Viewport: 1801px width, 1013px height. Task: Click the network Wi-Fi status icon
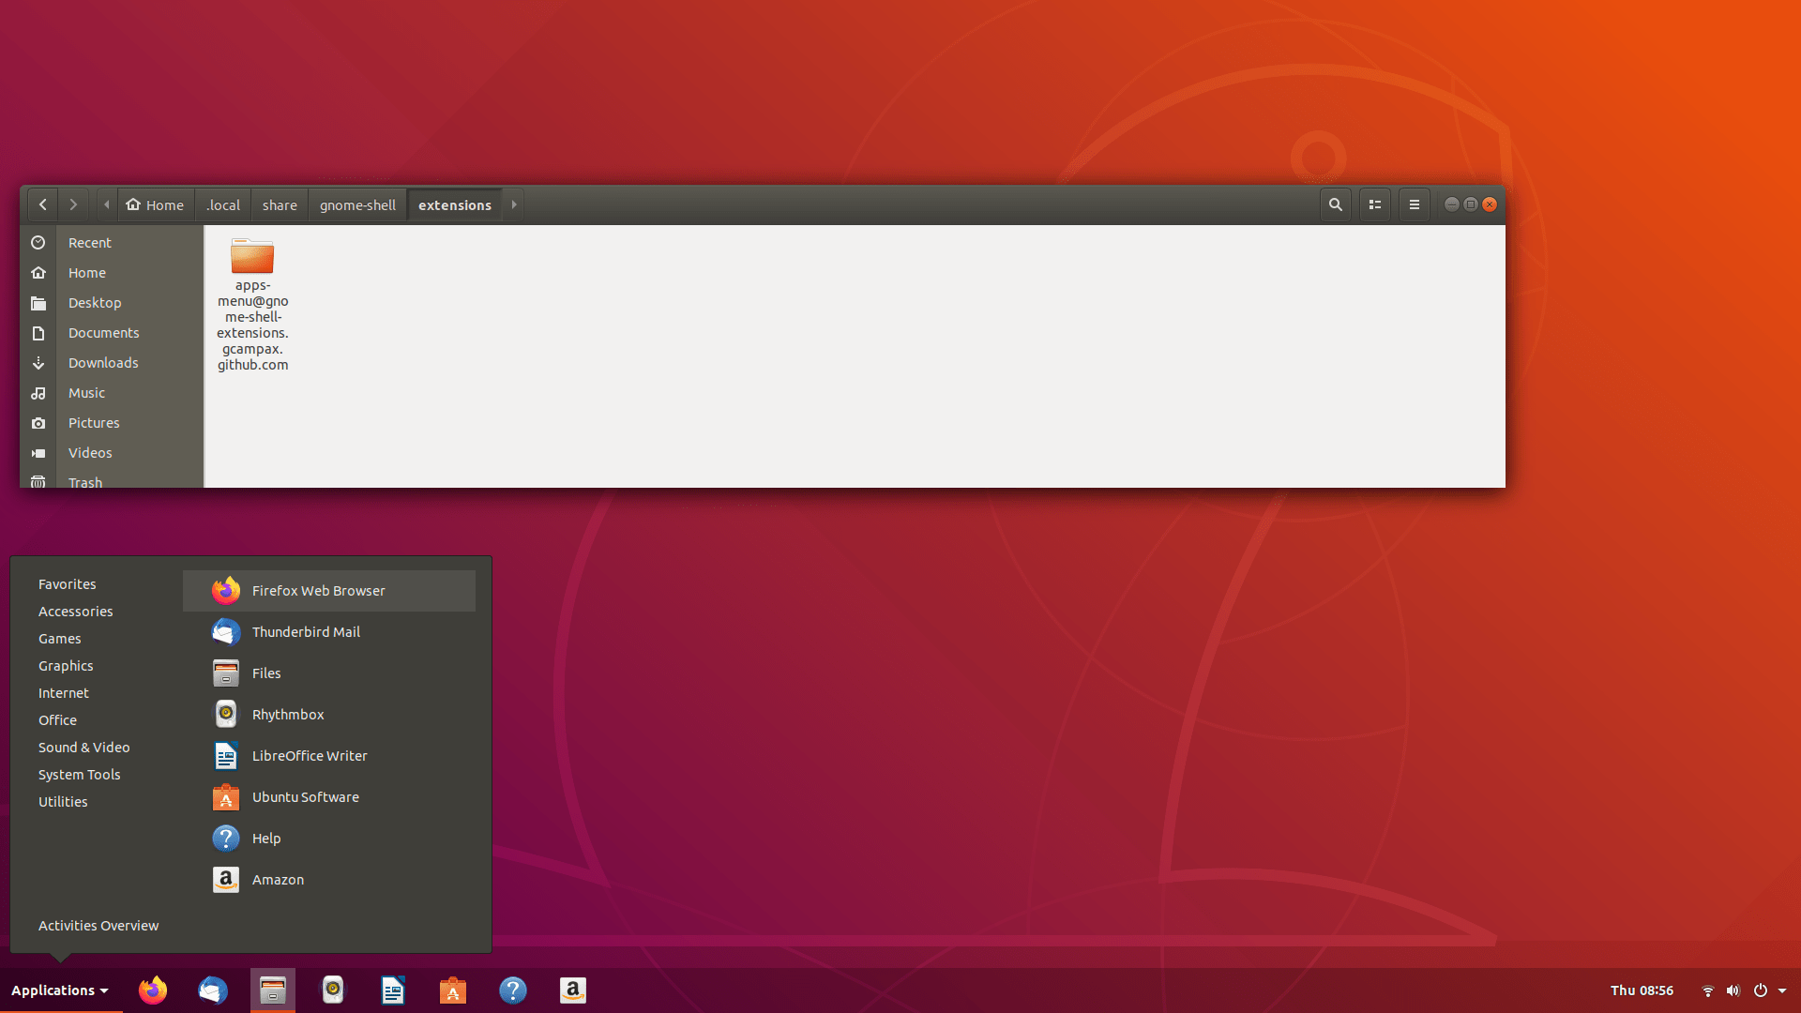pyautogui.click(x=1708, y=990)
